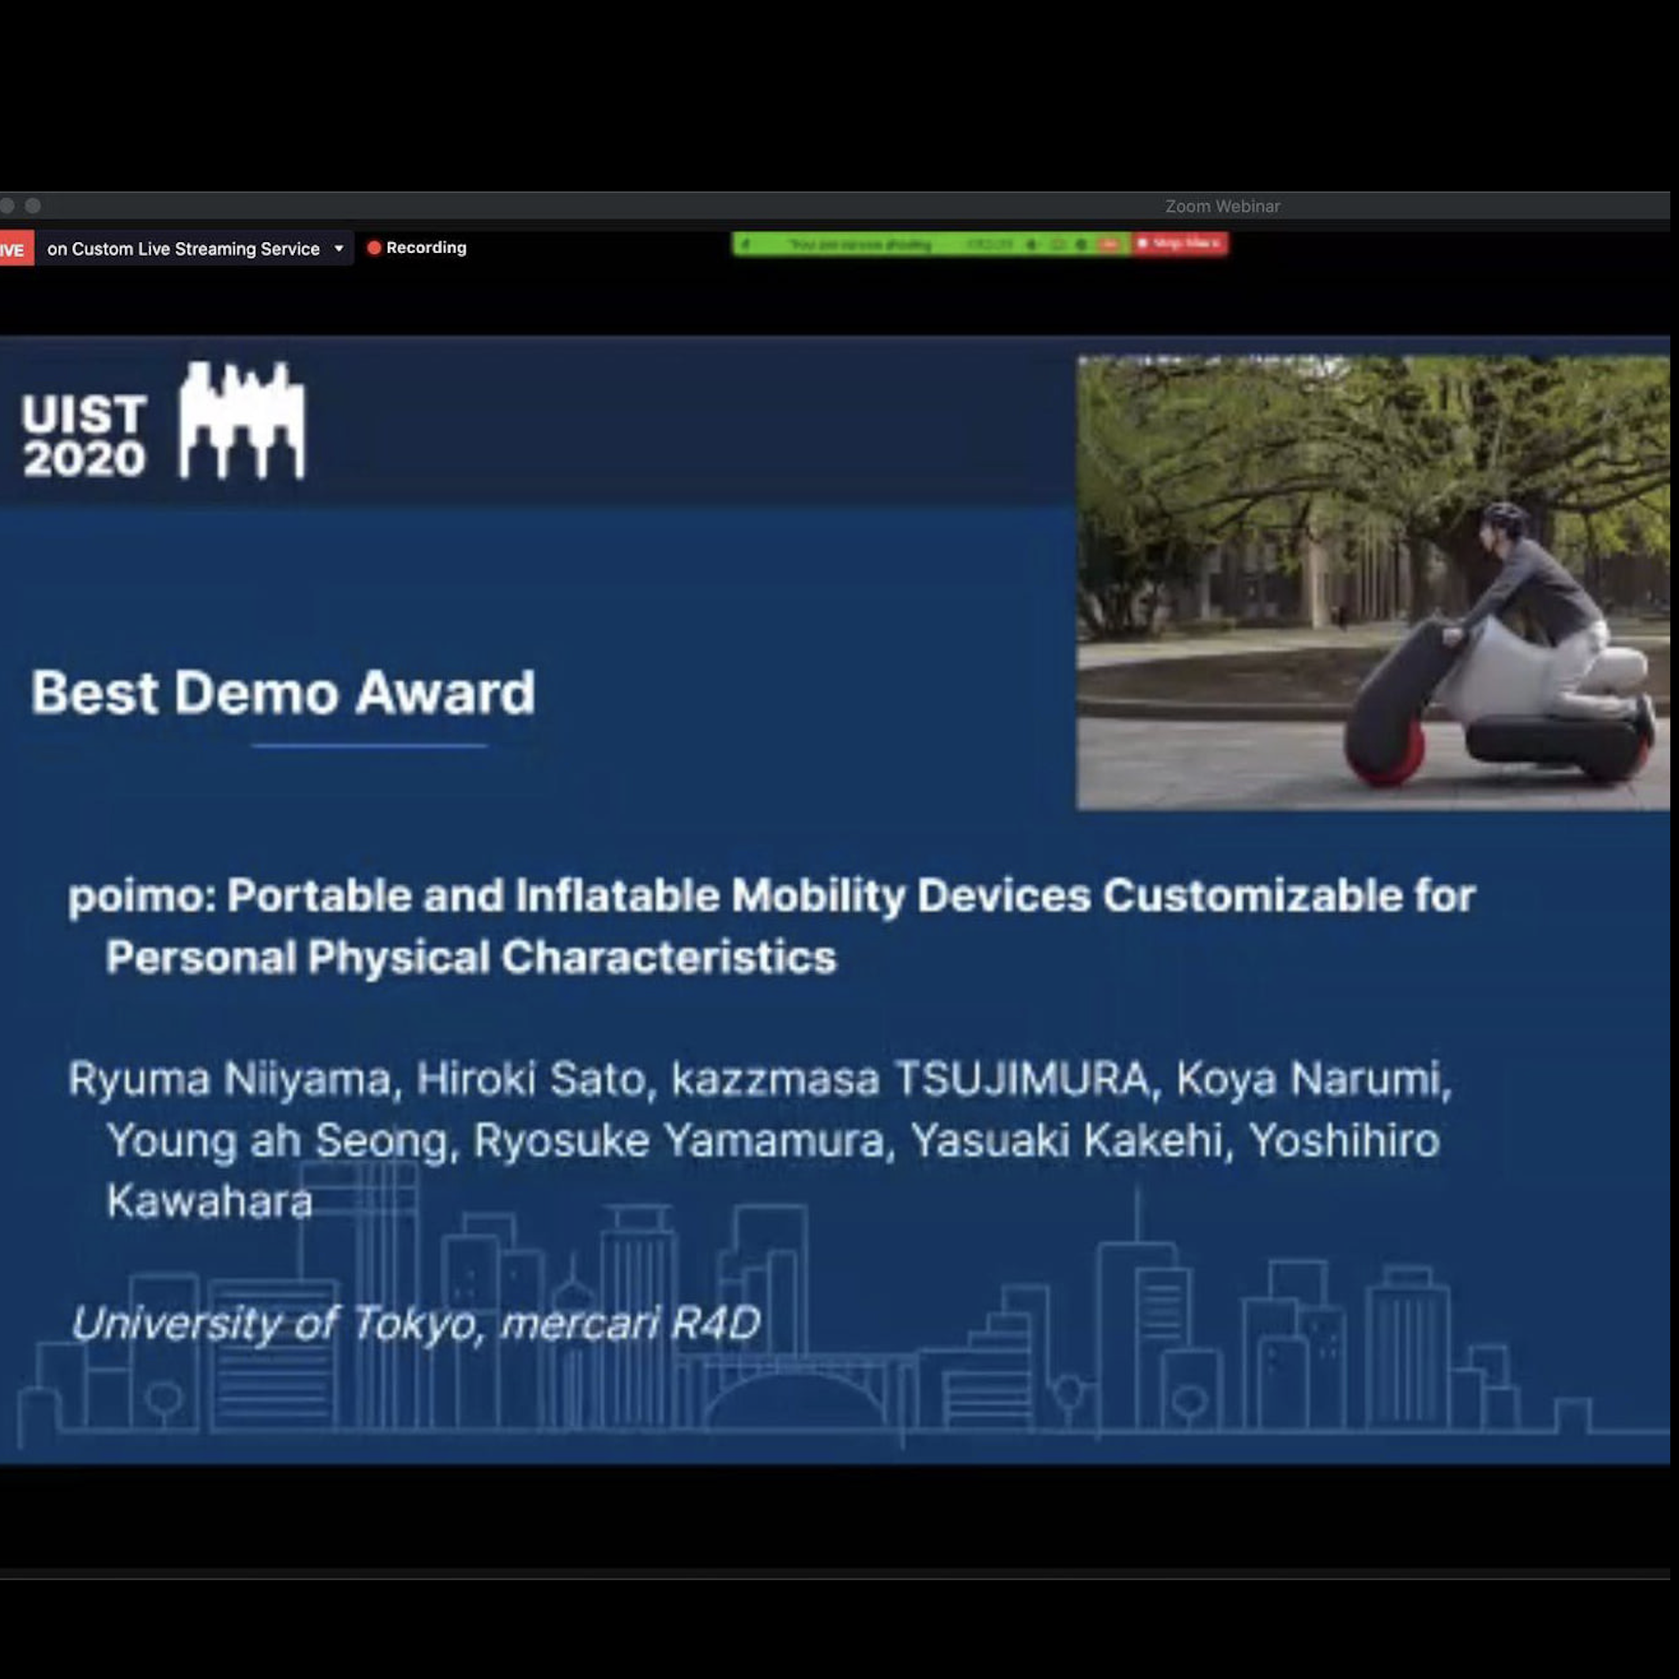Click 'on Custom Live Streaming Service' label
The image size is (1679, 1679).
[x=183, y=248]
